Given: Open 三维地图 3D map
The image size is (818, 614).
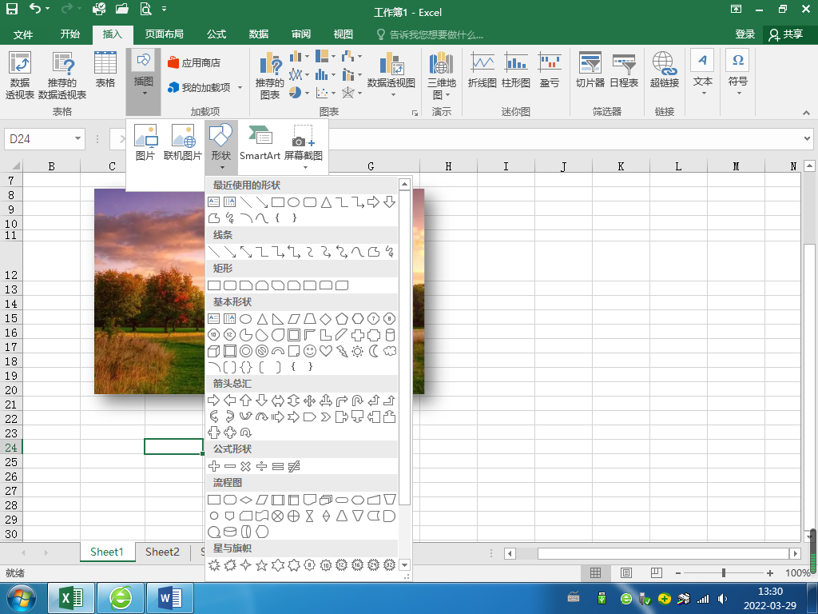Looking at the screenshot, I should point(441,75).
